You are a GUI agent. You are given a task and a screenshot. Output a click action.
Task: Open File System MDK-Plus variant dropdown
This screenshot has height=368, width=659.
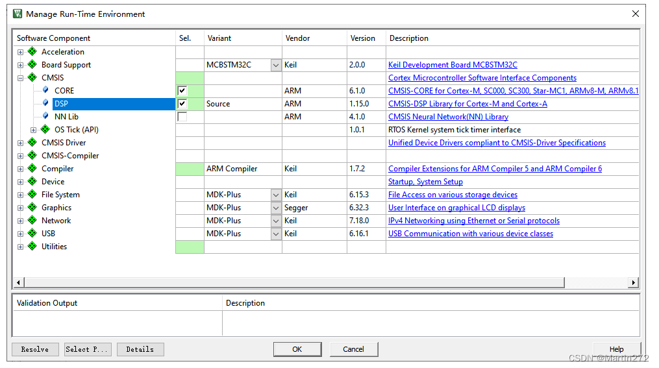pos(276,195)
